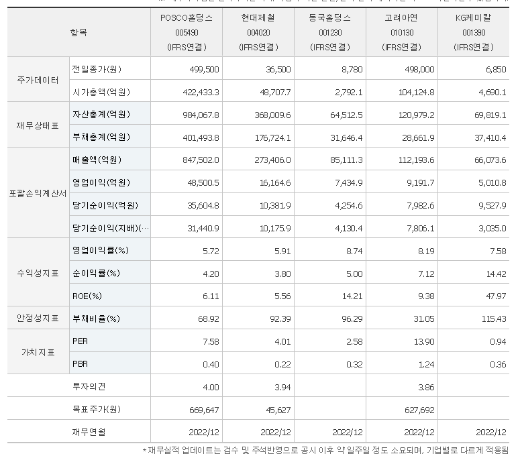Select PER value 13.90
This screenshot has height=456, width=520.
tap(424, 342)
